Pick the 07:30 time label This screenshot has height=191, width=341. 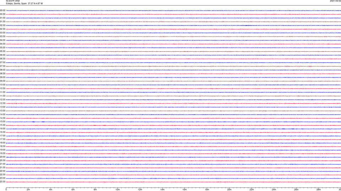tap(2, 66)
